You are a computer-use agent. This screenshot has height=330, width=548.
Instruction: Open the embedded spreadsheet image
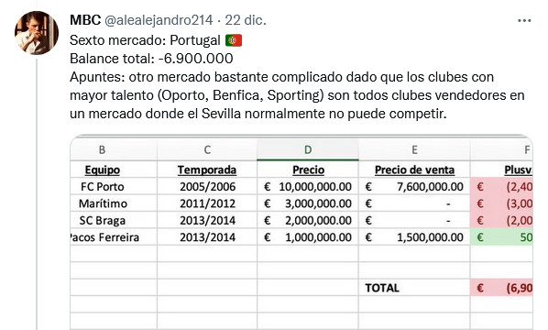click(301, 232)
